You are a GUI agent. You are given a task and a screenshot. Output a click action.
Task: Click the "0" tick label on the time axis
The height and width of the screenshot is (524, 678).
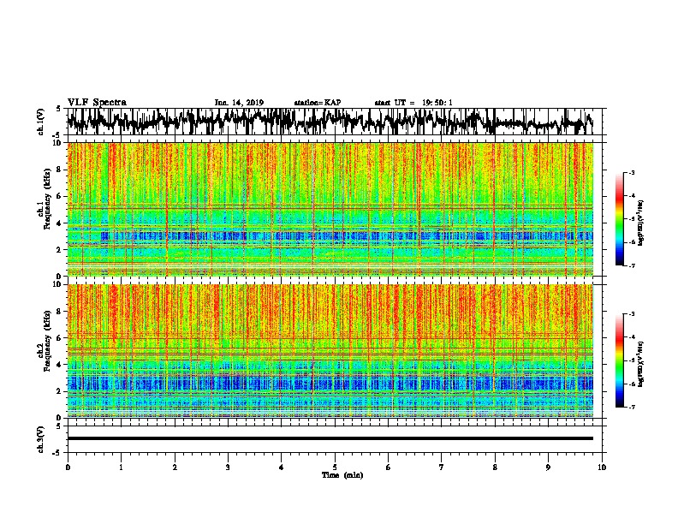pyautogui.click(x=68, y=467)
